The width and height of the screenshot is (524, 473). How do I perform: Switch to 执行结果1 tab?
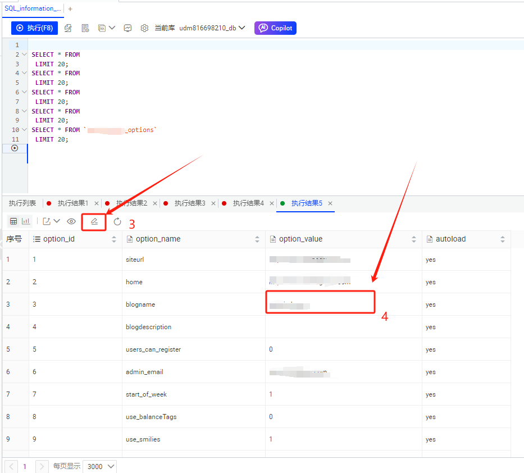click(73, 203)
